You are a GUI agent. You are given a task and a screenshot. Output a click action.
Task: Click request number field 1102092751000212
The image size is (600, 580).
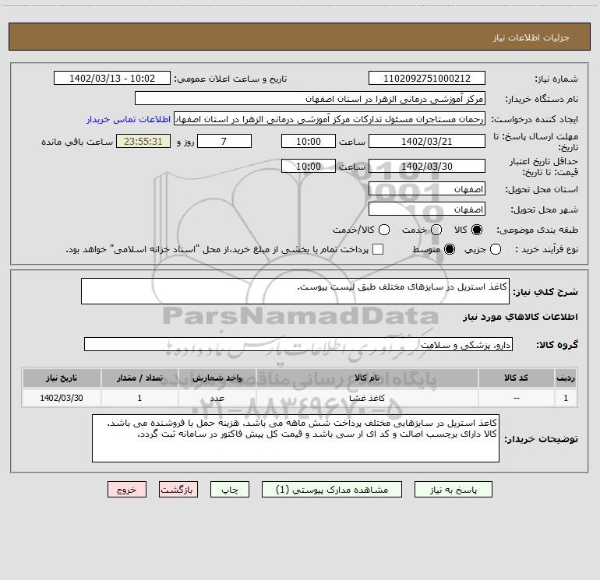427,79
